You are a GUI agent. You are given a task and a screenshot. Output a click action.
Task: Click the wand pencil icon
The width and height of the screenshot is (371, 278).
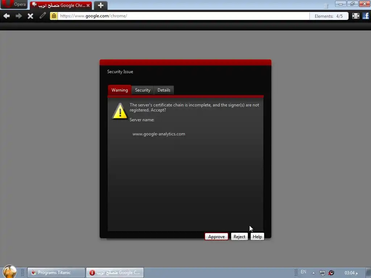[43, 16]
